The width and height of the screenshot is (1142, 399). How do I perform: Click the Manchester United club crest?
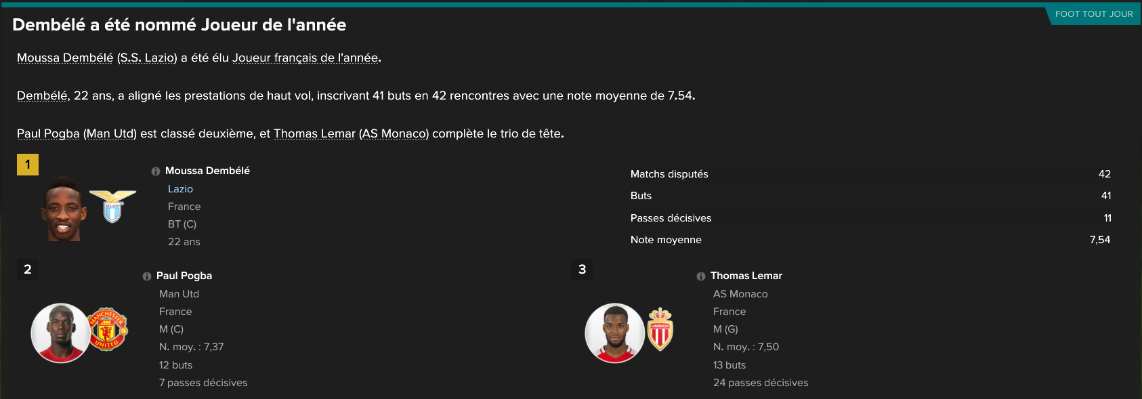tap(108, 329)
